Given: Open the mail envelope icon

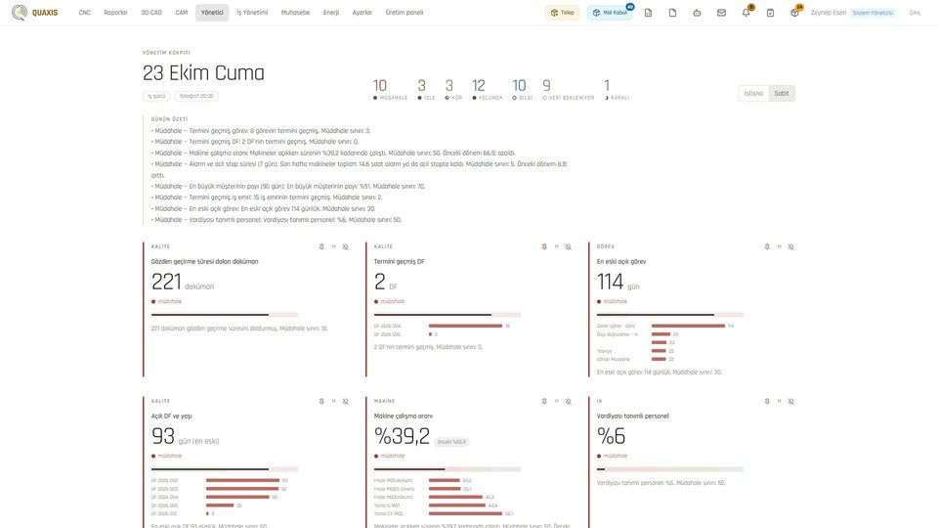Looking at the screenshot, I should coord(721,13).
